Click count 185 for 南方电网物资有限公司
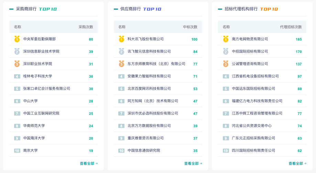 pos(299,39)
